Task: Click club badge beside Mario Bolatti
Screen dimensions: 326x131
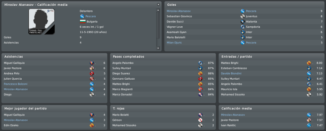Action: pos(200,115)
